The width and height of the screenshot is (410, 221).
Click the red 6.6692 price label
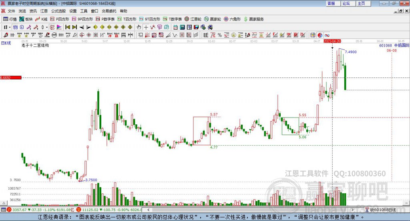click(11, 77)
